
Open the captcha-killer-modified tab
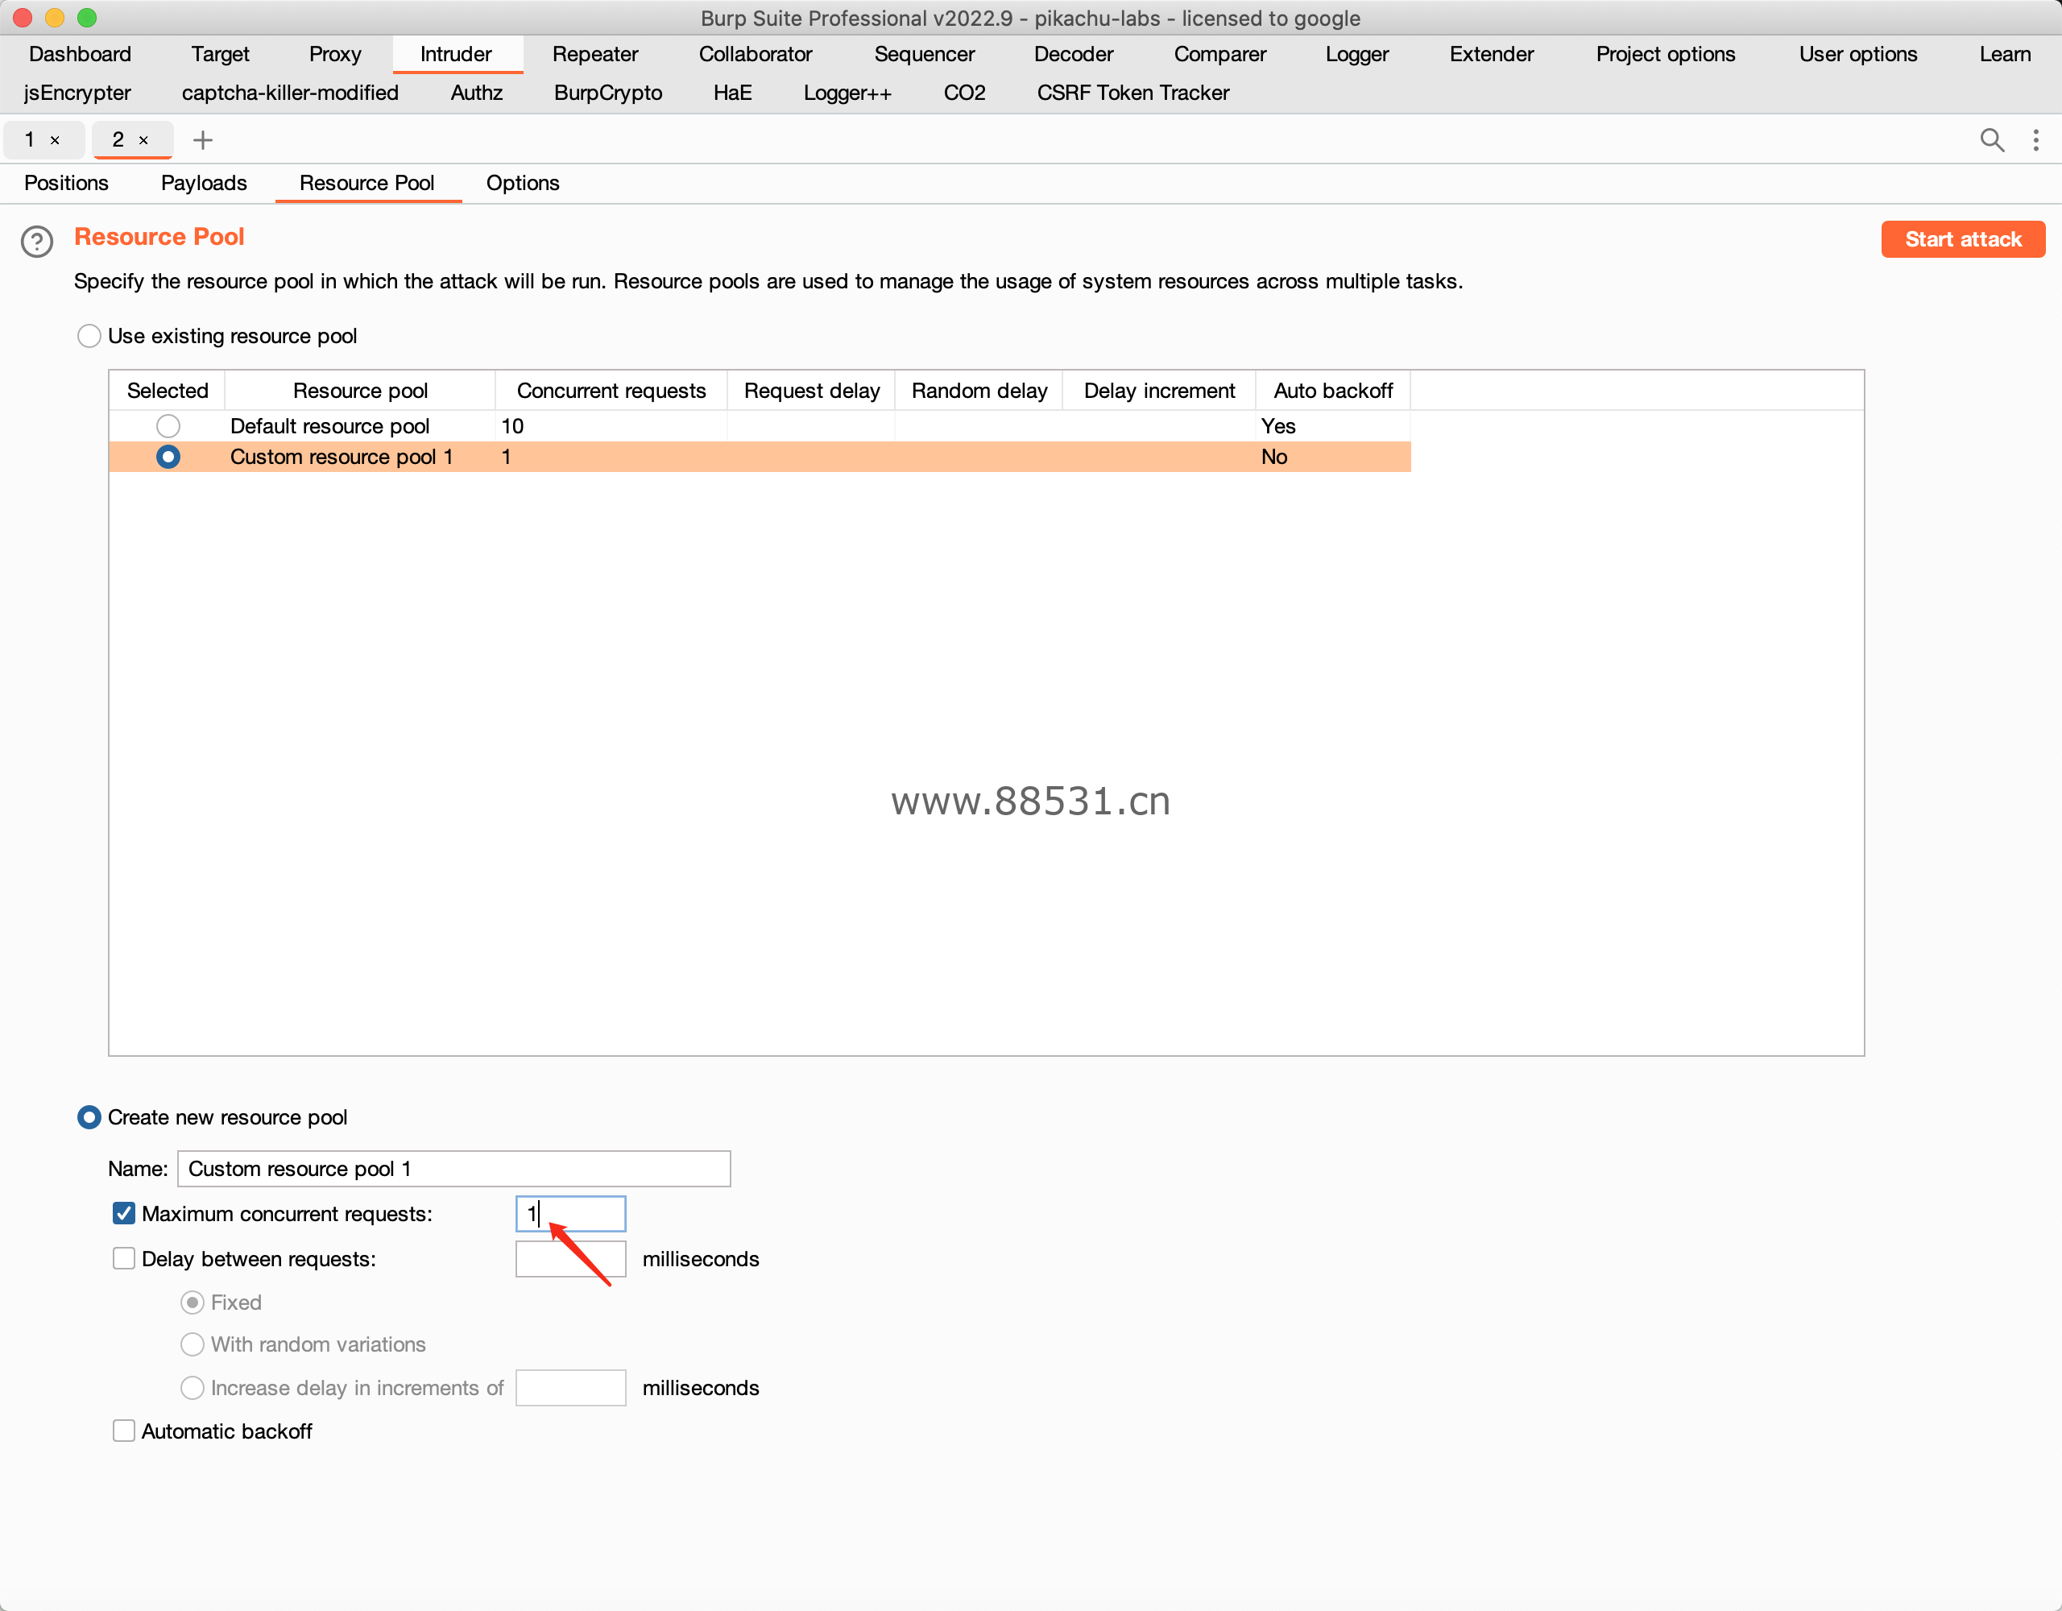tap(290, 93)
